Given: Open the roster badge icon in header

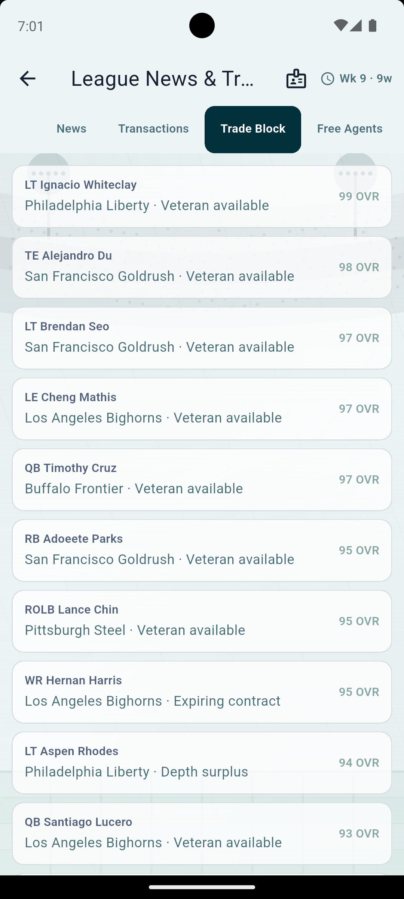Looking at the screenshot, I should pos(296,79).
